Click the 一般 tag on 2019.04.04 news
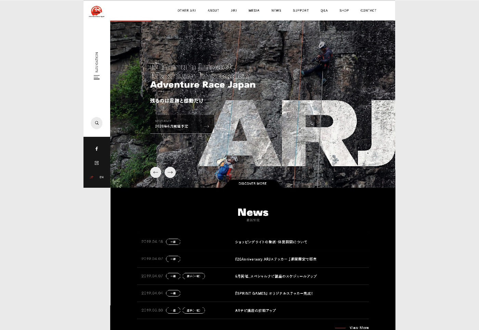Viewport: 479px width, 330px height. 173,293
